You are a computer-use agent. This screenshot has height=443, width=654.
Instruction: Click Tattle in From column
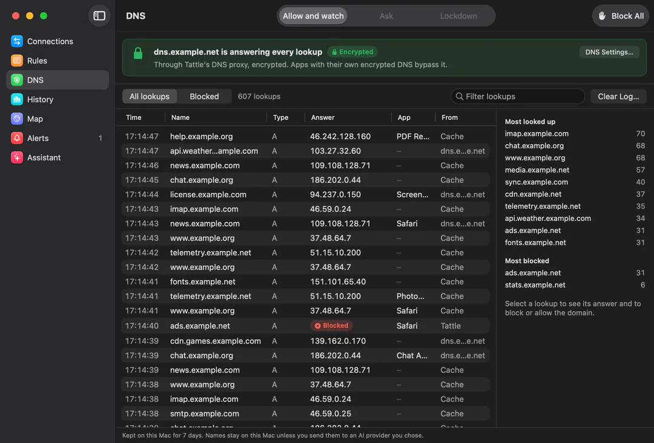pos(451,326)
